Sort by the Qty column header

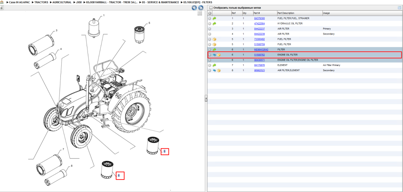click(247, 13)
